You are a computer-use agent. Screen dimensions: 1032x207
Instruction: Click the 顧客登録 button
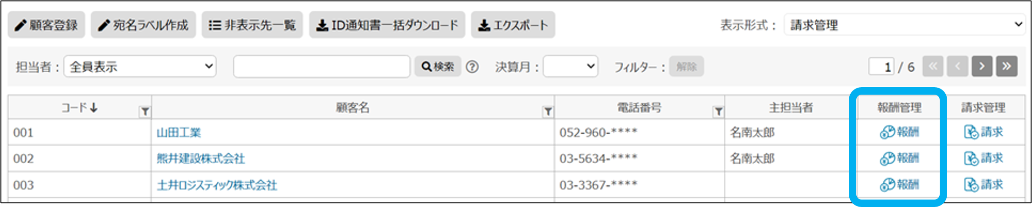tap(46, 25)
